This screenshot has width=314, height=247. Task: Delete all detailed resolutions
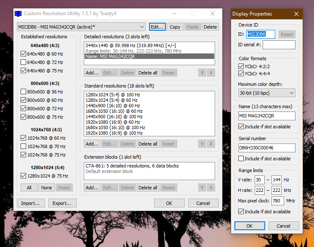[x=148, y=73]
